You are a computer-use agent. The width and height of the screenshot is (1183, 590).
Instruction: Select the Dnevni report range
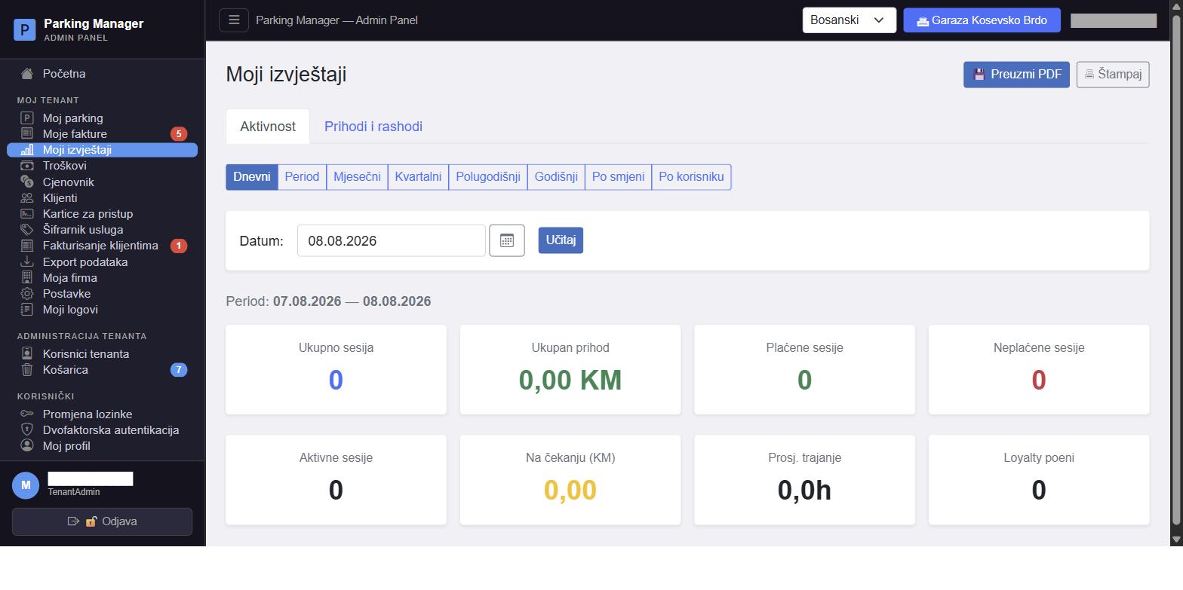252,177
